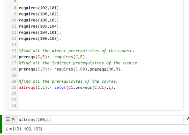189x135 pixels.
Task: Open the query hamburger menu icon
Action: pyautogui.click(x=7, y=119)
